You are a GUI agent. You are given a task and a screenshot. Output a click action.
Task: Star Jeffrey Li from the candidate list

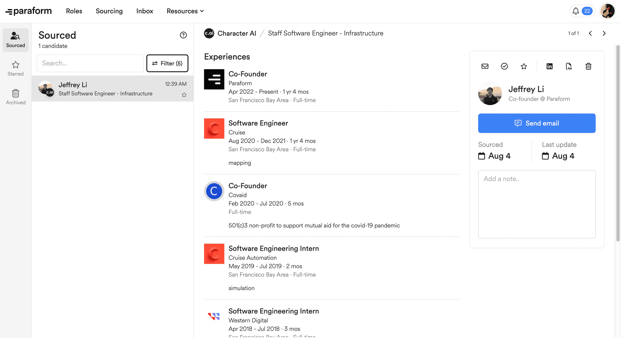tap(184, 94)
